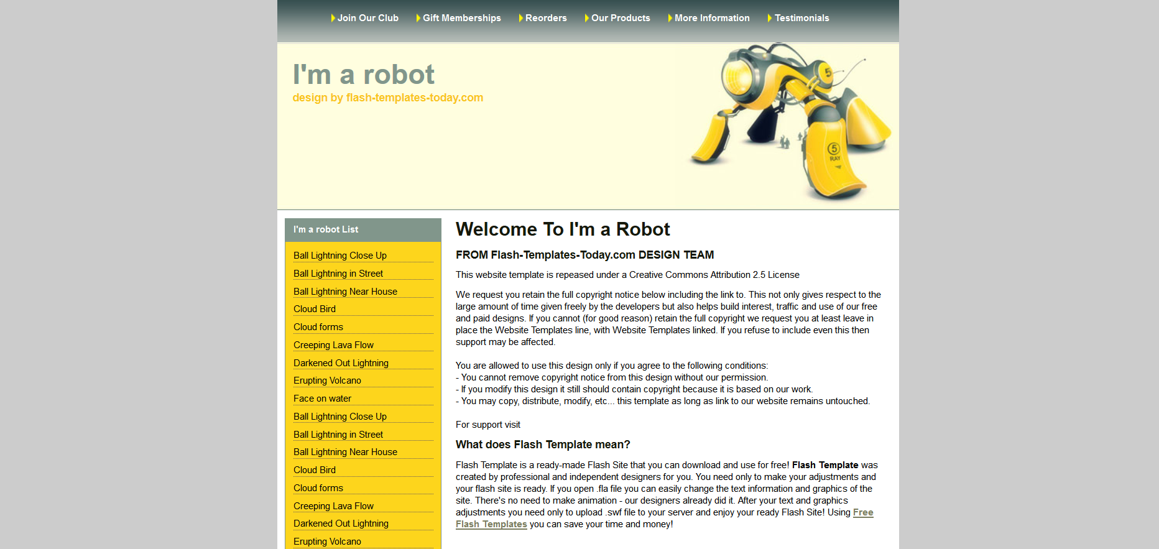
Task: Open the first Ball Lightning in Street link
Action: click(x=338, y=274)
